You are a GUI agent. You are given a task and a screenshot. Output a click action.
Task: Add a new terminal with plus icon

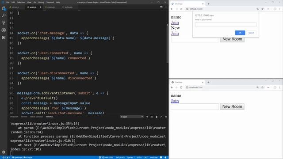(147, 117)
